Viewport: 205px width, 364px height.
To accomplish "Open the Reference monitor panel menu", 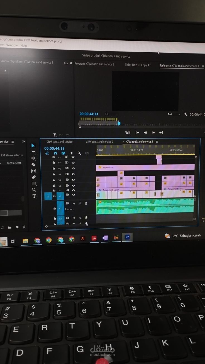I will click(203, 67).
